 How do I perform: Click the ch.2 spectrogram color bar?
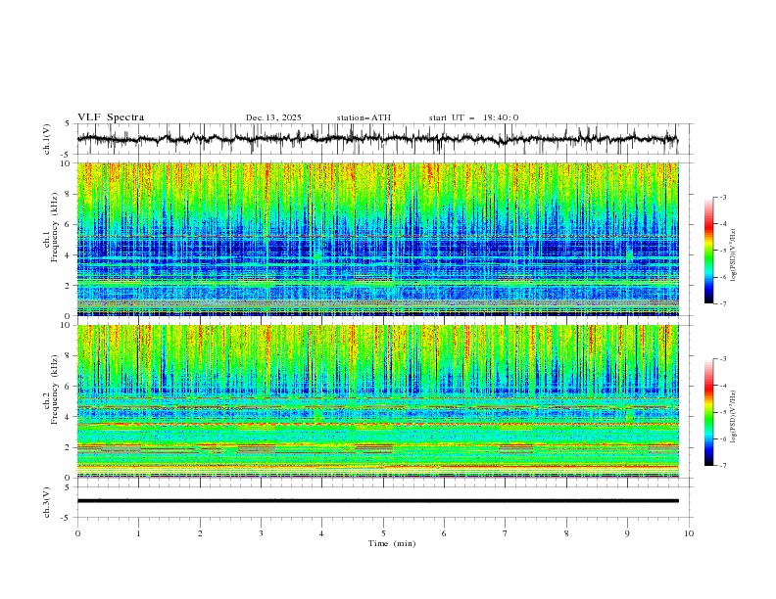[x=708, y=412]
